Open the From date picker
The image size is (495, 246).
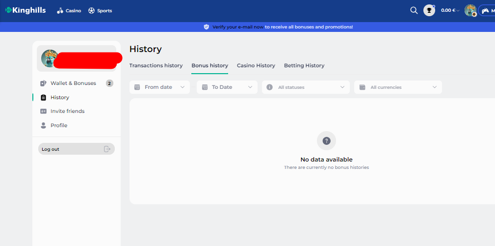pyautogui.click(x=159, y=87)
